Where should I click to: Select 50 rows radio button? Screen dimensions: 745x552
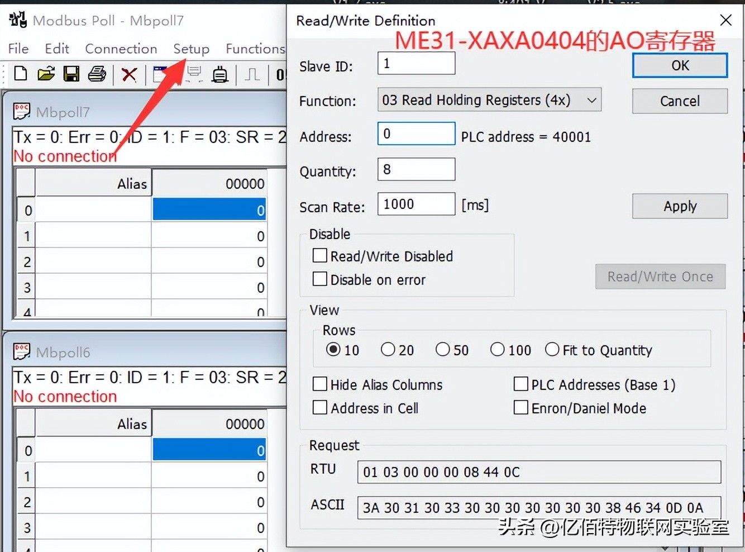[x=443, y=349]
